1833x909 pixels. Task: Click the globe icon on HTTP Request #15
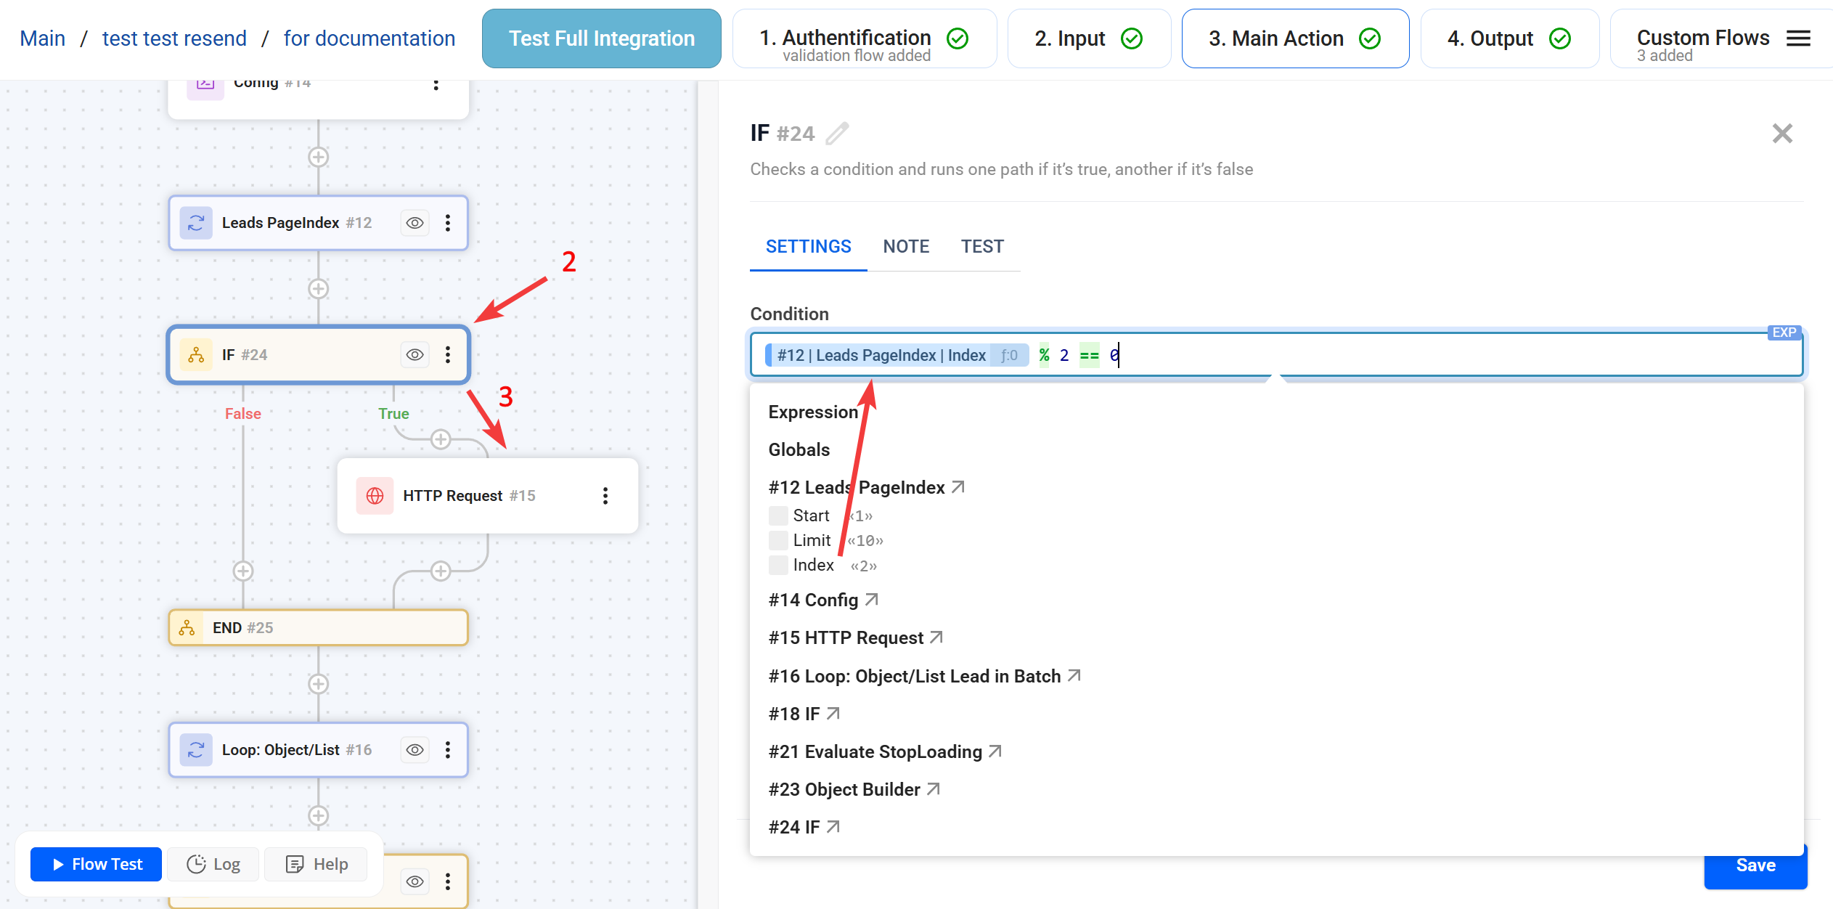(x=375, y=496)
